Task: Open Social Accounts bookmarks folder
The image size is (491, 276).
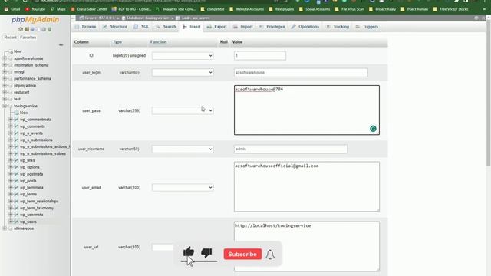Action: pyautogui.click(x=315, y=9)
